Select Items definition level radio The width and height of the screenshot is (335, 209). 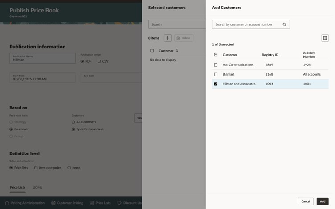click(69, 168)
